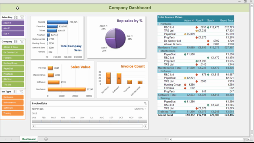Toggle multi-select in Inv Type slicer

[x=15, y=92]
